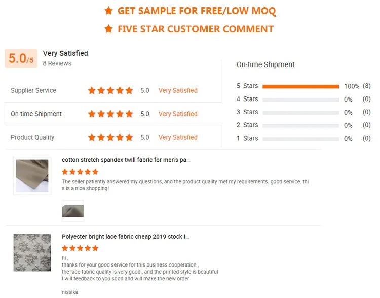Open the cotton stretch spandex twill fabric link
Screen dimensions: 380x298
click(x=126, y=160)
